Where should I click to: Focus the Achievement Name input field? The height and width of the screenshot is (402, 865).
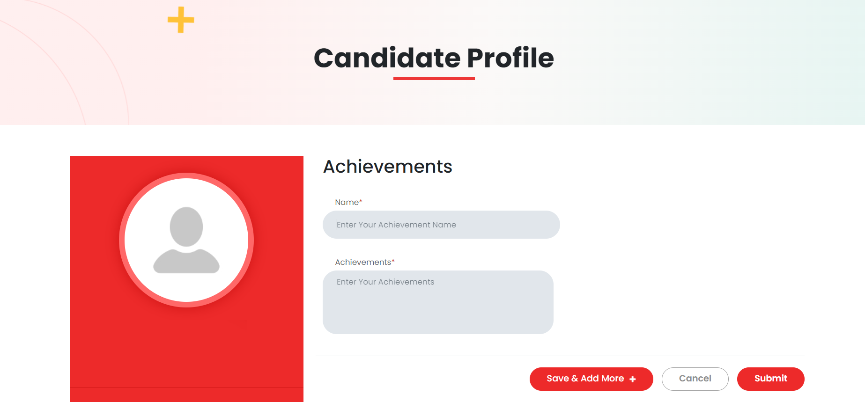pos(441,225)
